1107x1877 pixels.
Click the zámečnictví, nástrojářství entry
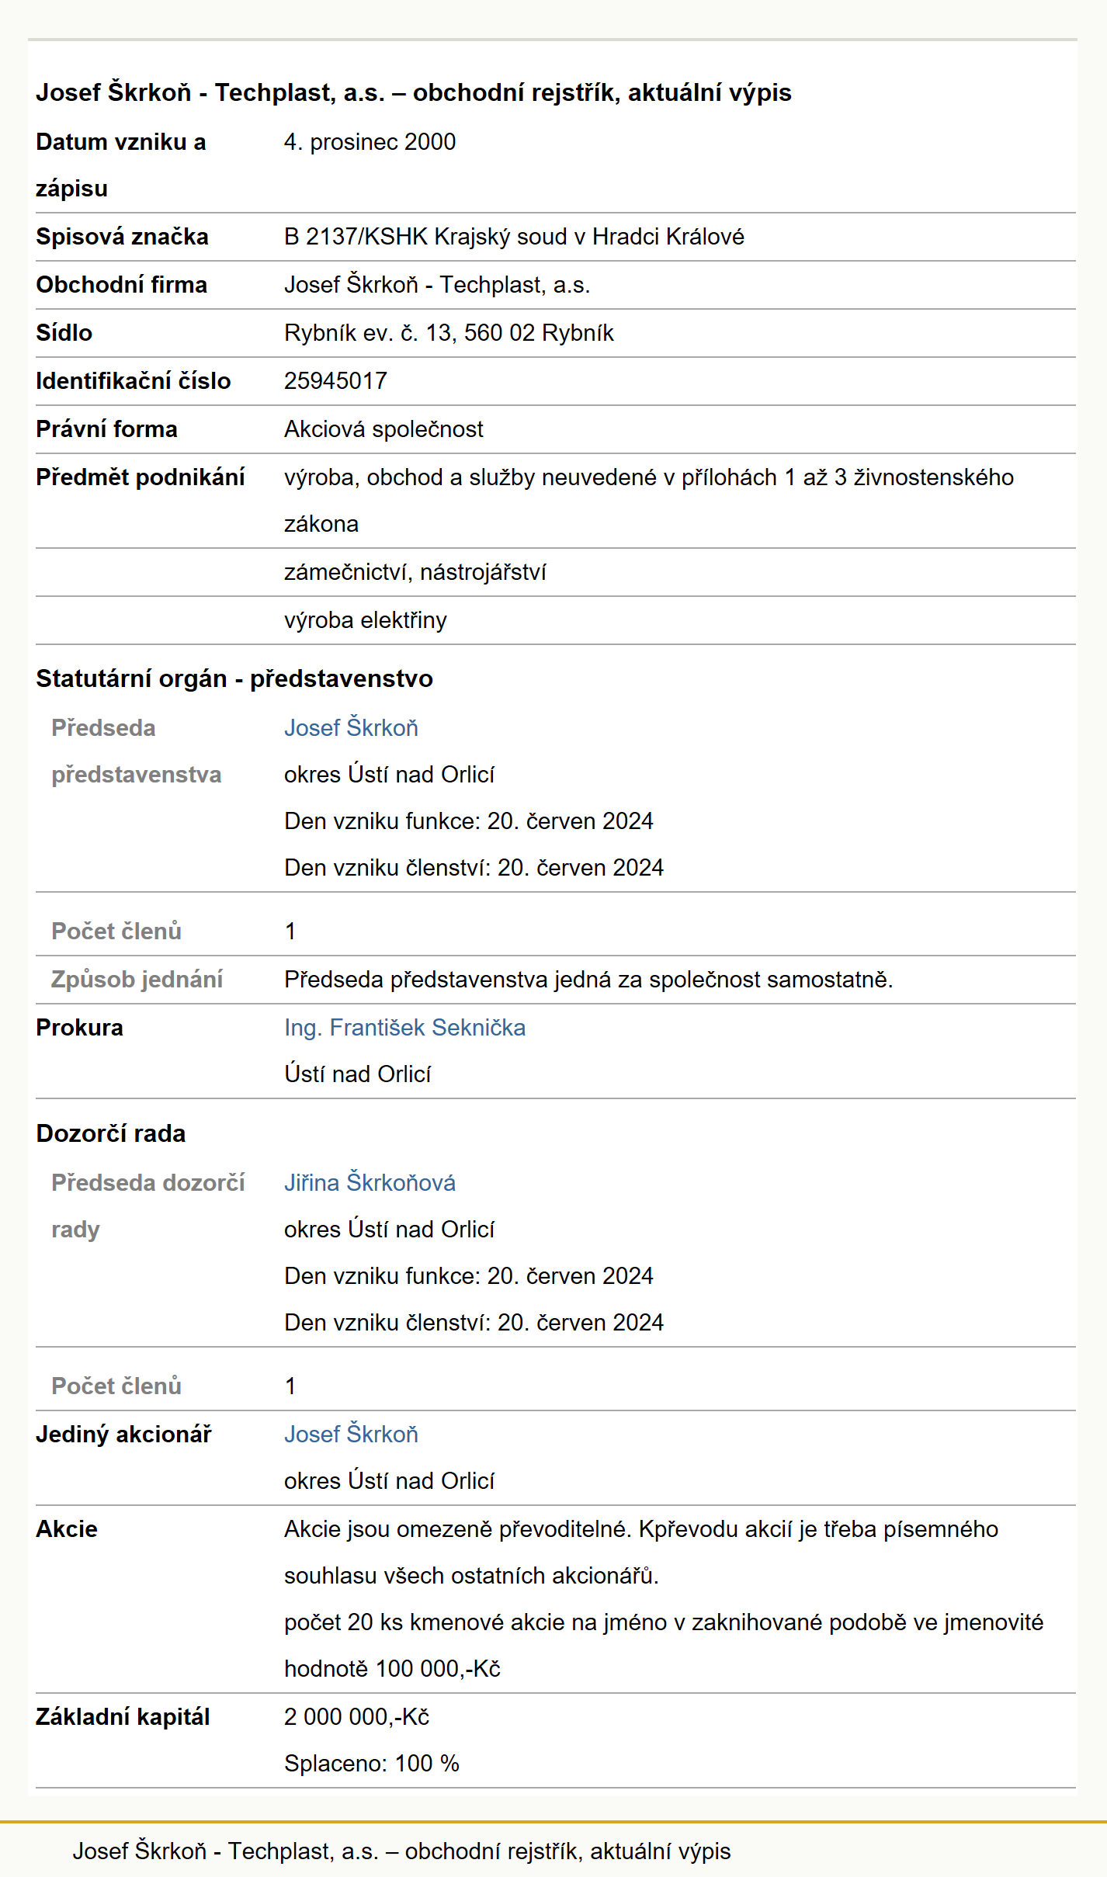coord(415,572)
